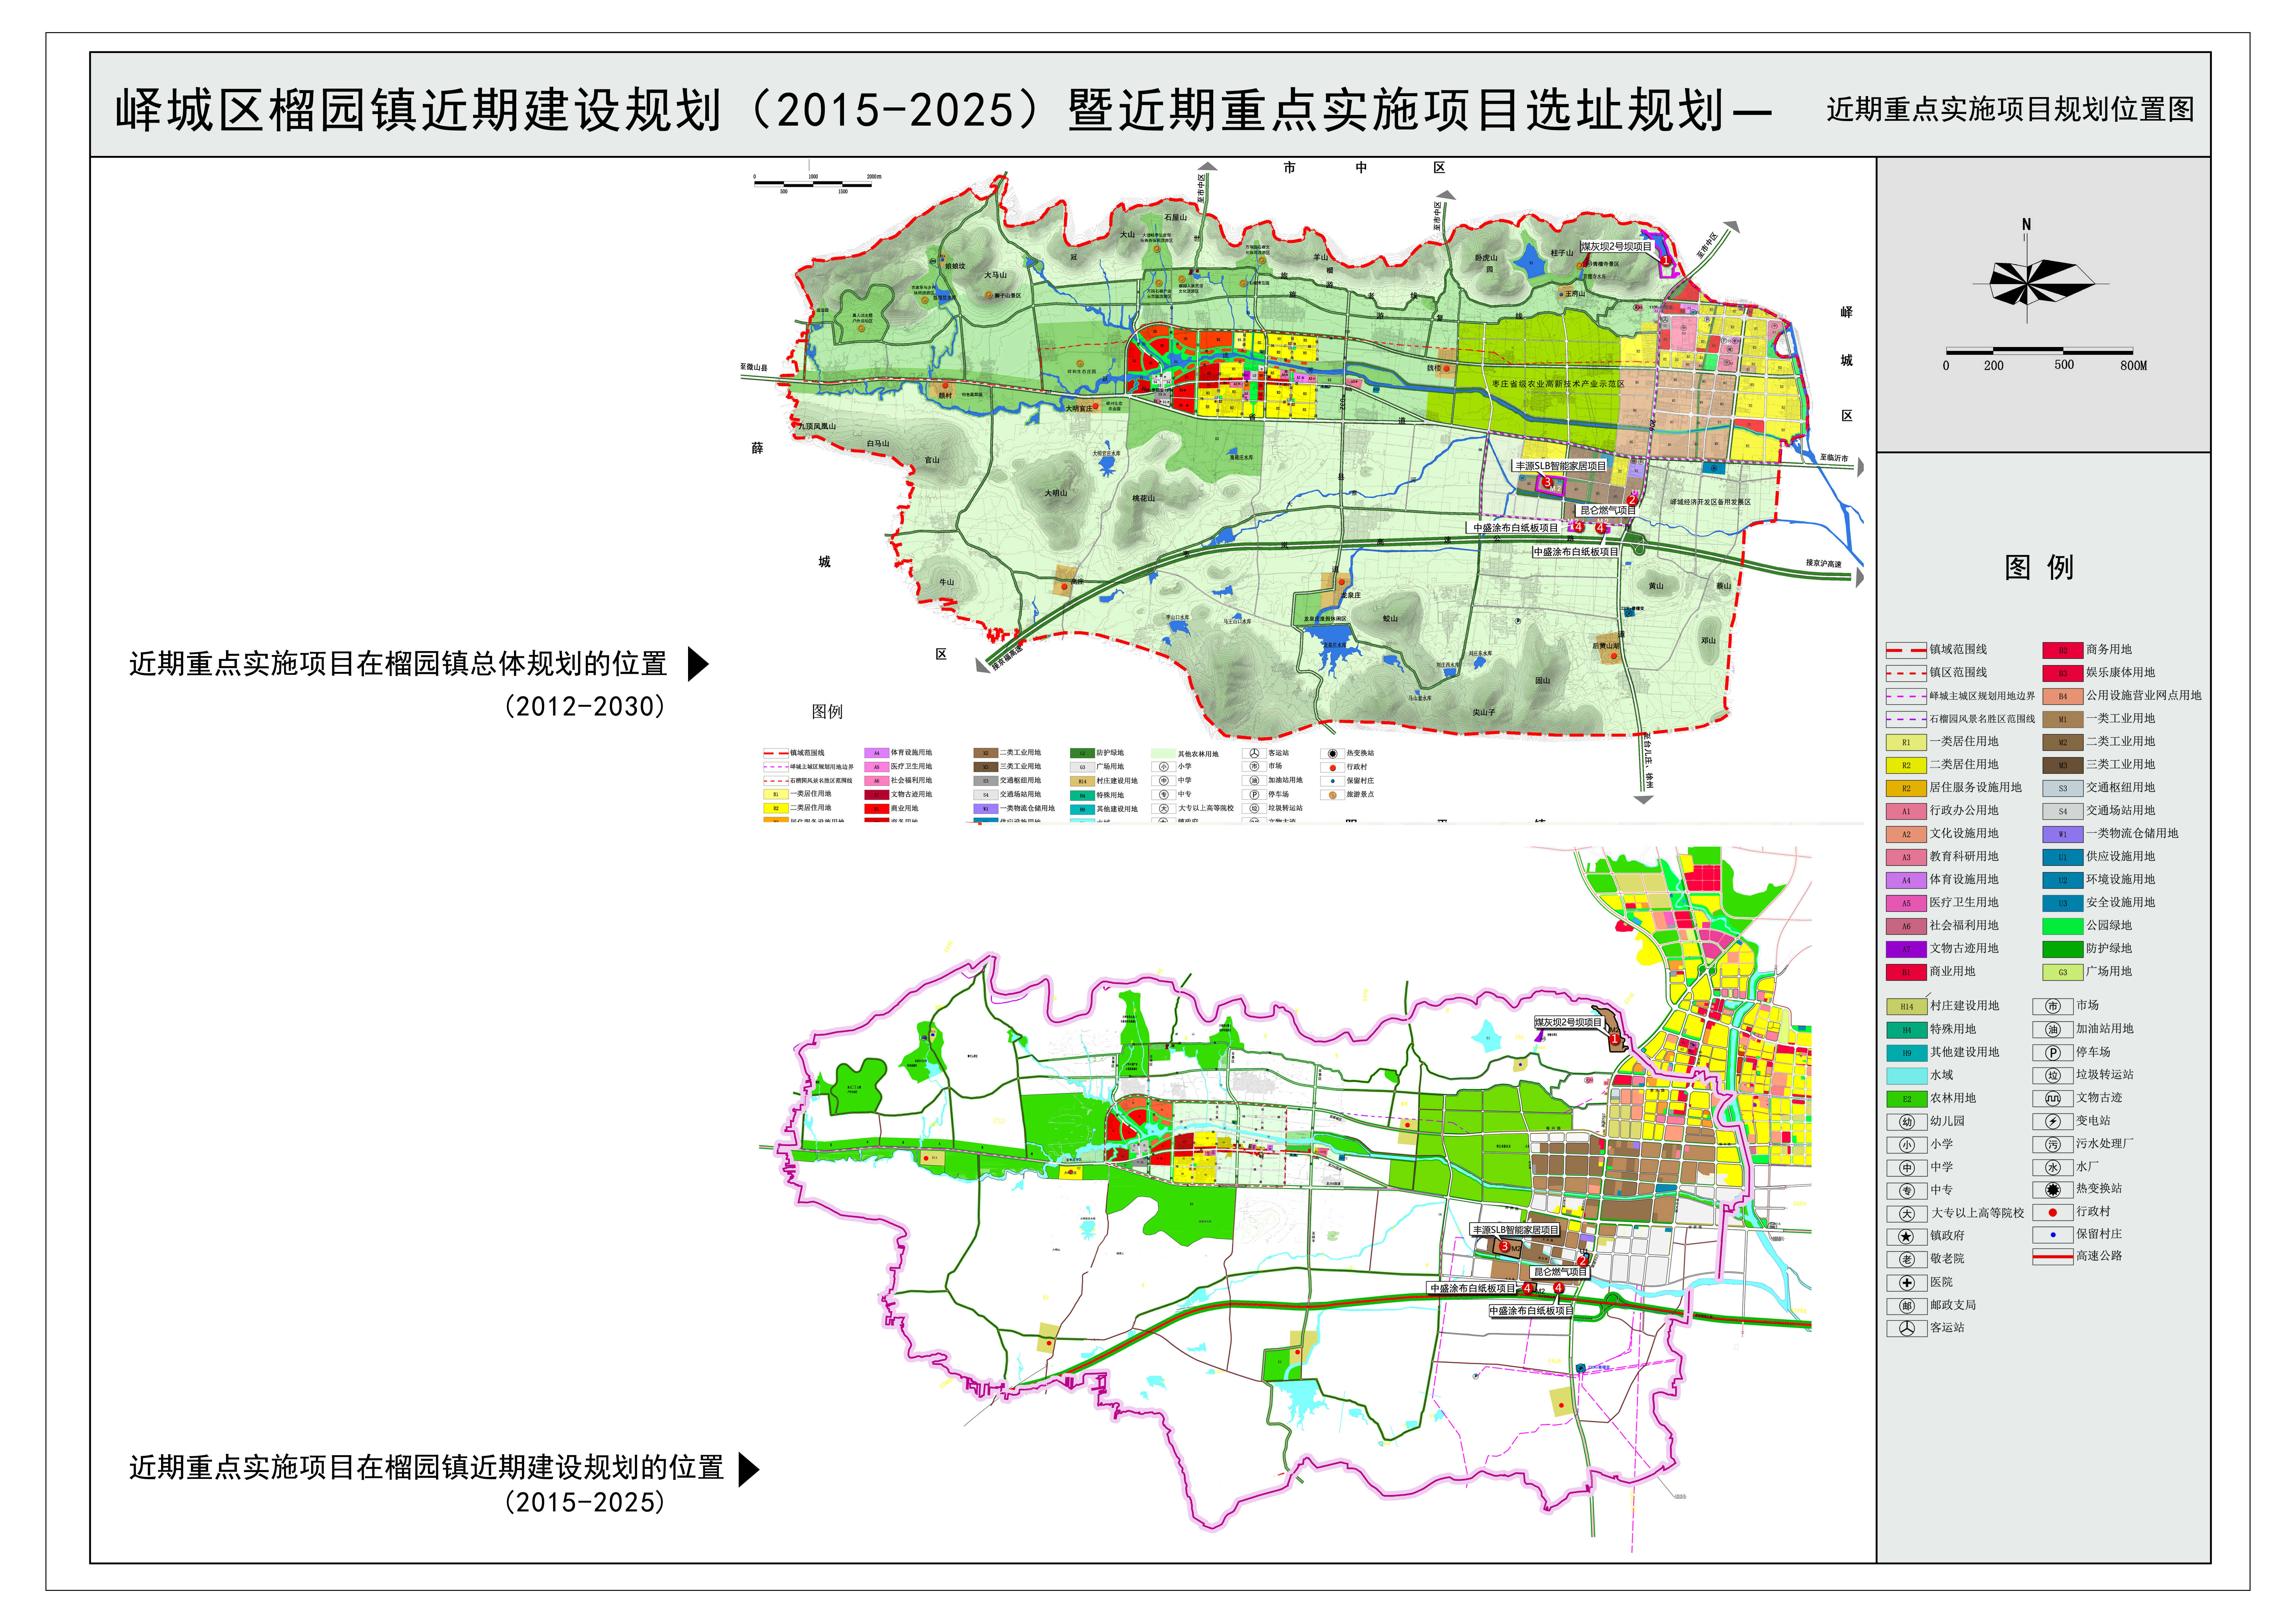2296x1623 pixels.
Task: Click the orange swatch for 居住服务设施用地
Action: [1906, 788]
